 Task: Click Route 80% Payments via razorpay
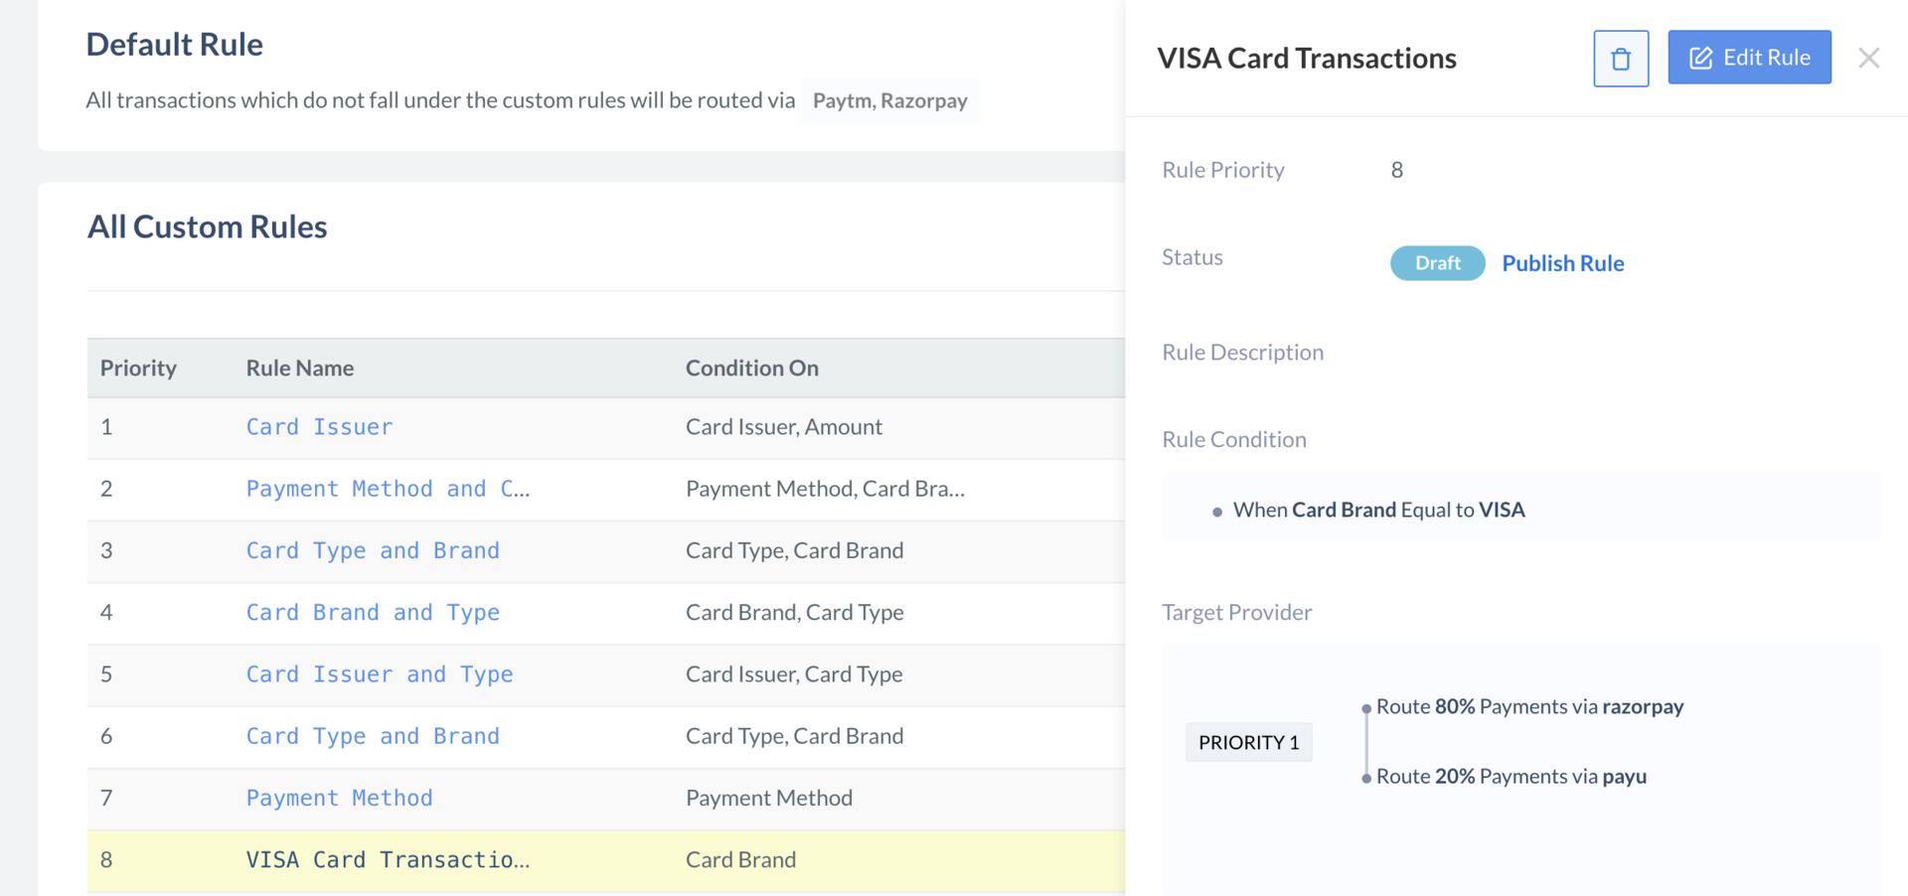click(1529, 706)
